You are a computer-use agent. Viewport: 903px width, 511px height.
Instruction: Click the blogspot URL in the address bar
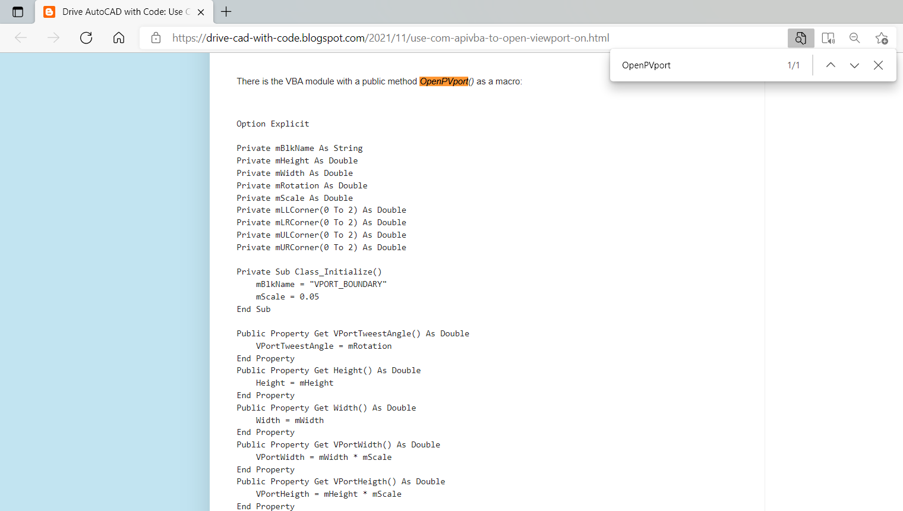(389, 37)
